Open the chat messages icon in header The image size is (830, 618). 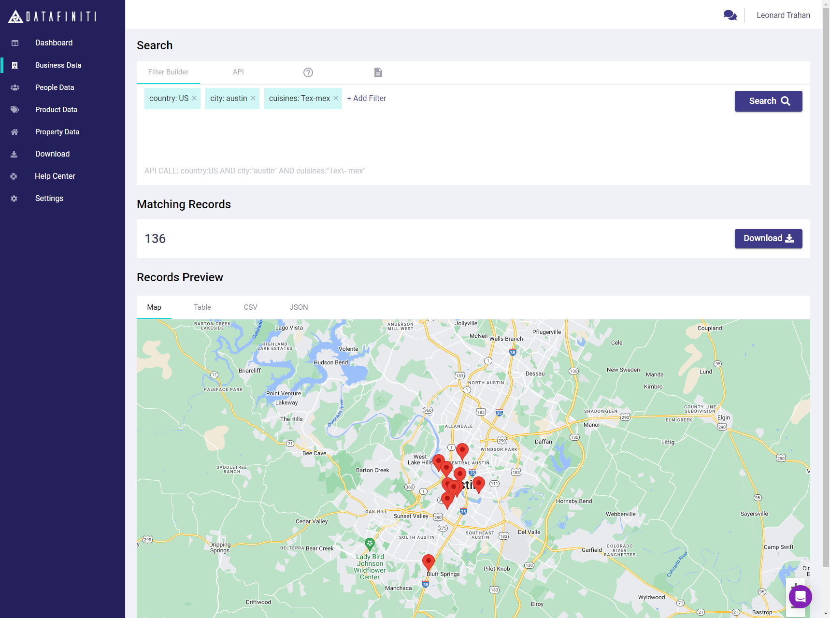[730, 15]
